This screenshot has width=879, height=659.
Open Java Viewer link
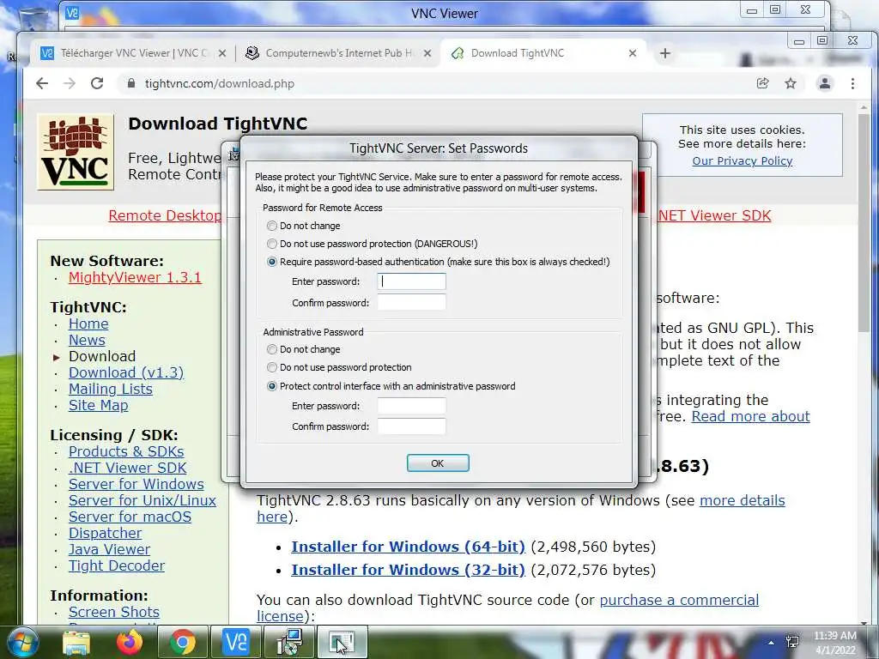coord(109,549)
